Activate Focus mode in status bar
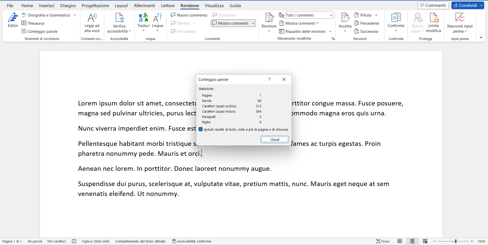488x245 pixels. point(383,241)
